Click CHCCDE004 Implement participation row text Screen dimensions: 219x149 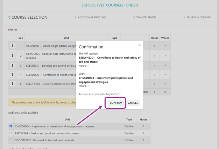coord(54,126)
